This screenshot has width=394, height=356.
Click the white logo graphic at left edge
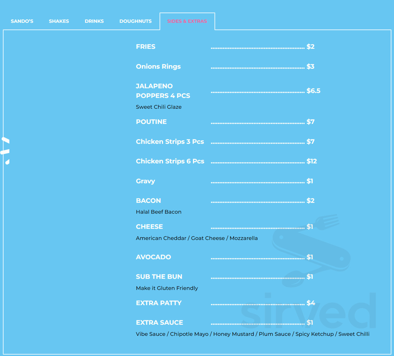click(x=6, y=151)
